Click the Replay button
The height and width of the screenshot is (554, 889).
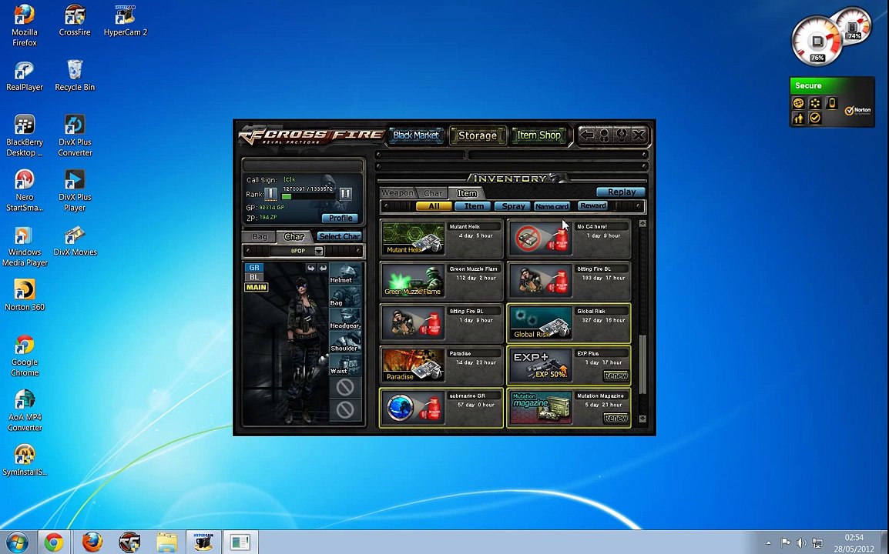pos(621,192)
